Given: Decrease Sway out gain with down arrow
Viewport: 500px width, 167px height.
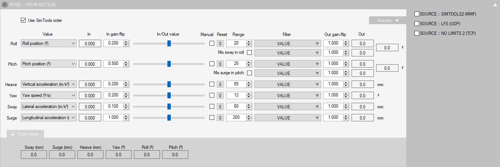Looking at the screenshot, I should coord(346,108).
